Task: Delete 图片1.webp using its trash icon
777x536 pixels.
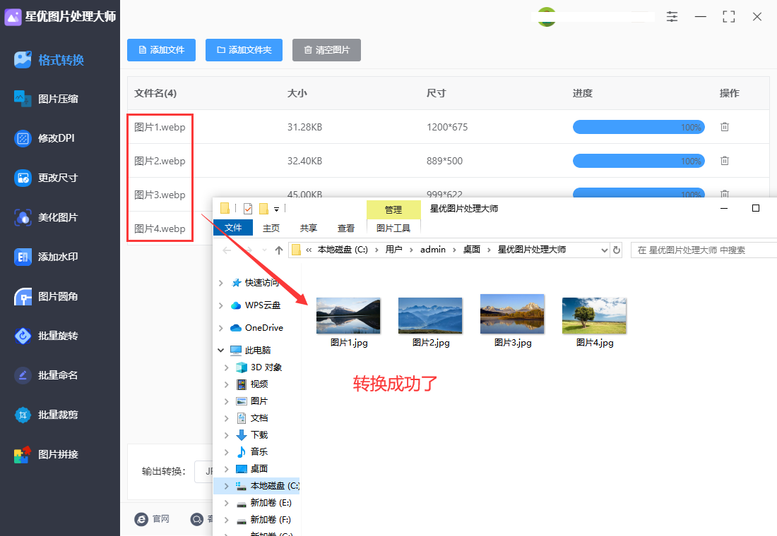Action: (724, 127)
